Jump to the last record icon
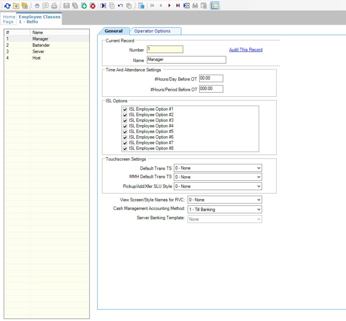 178,6
